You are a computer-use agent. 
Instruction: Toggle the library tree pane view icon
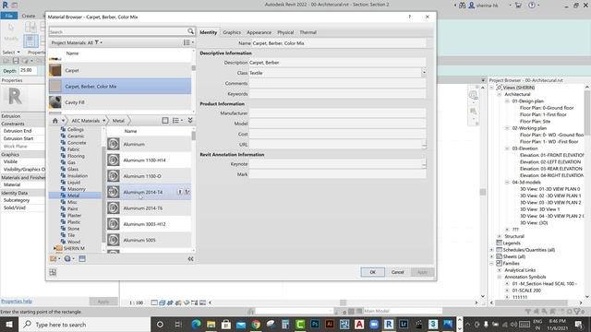[165, 121]
